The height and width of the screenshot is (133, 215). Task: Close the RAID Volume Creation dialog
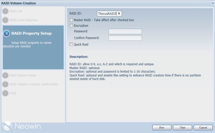(x=213, y=3)
